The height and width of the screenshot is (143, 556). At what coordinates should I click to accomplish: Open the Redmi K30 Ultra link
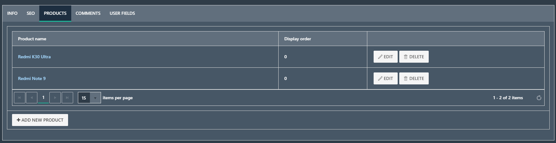[34, 57]
